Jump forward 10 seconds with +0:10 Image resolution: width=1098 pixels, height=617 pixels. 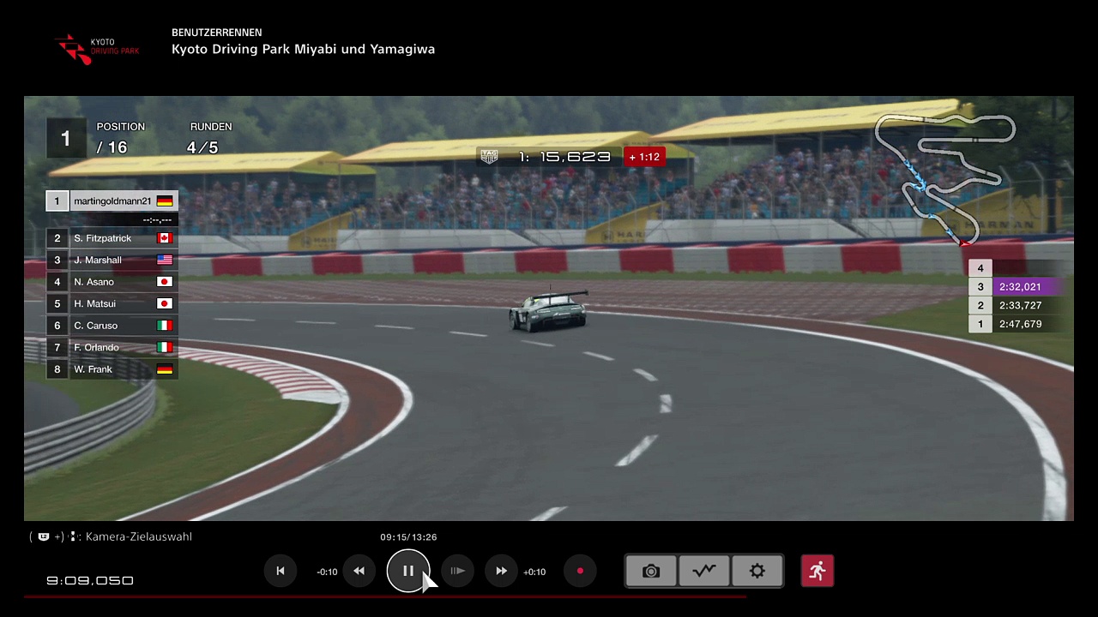pyautogui.click(x=534, y=572)
